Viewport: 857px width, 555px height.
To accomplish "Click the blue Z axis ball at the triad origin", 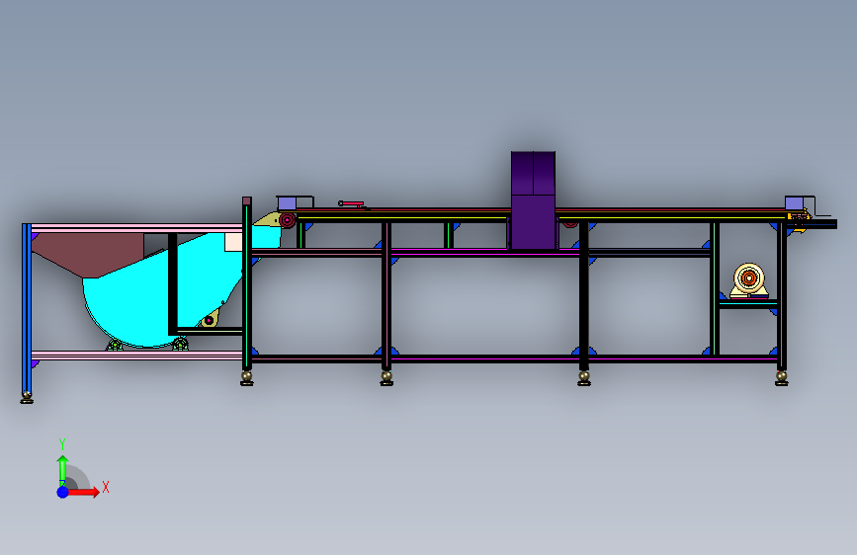I will point(63,492).
